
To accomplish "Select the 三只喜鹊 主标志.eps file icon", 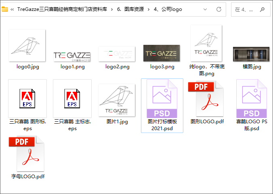I will pyautogui.click(x=72, y=99).
